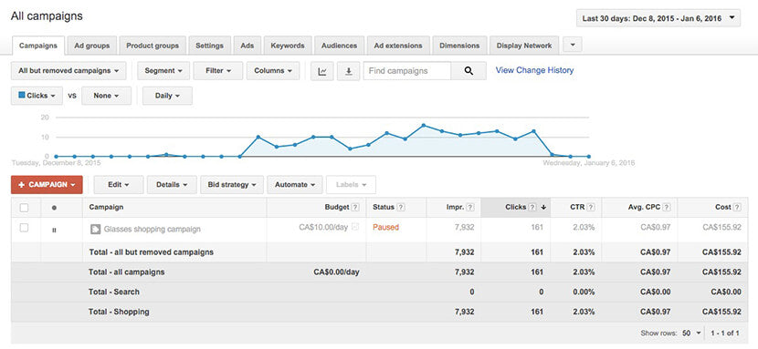Click the CTR help question mark
Image resolution: width=758 pixels, height=349 pixels.
click(x=591, y=207)
